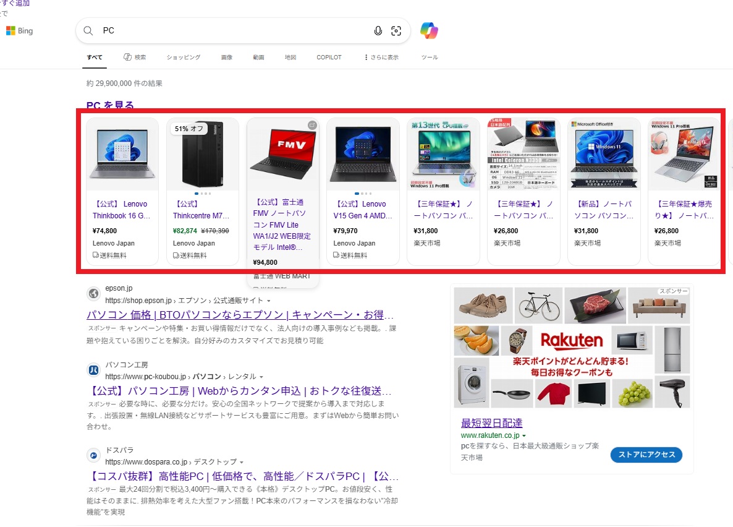Viewport: 733px width, 527px height.
Task: Open the Intel Celeron N3350 laptop image
Action: point(523,154)
